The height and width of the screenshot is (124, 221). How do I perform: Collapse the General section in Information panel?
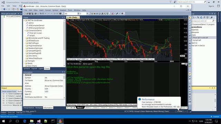pyautogui.click(x=24, y=75)
